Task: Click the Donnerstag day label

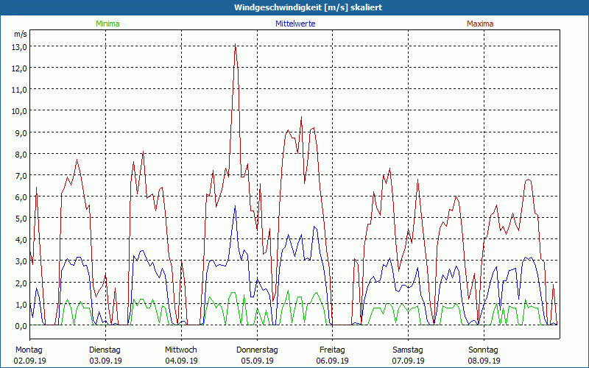Action: click(x=257, y=350)
